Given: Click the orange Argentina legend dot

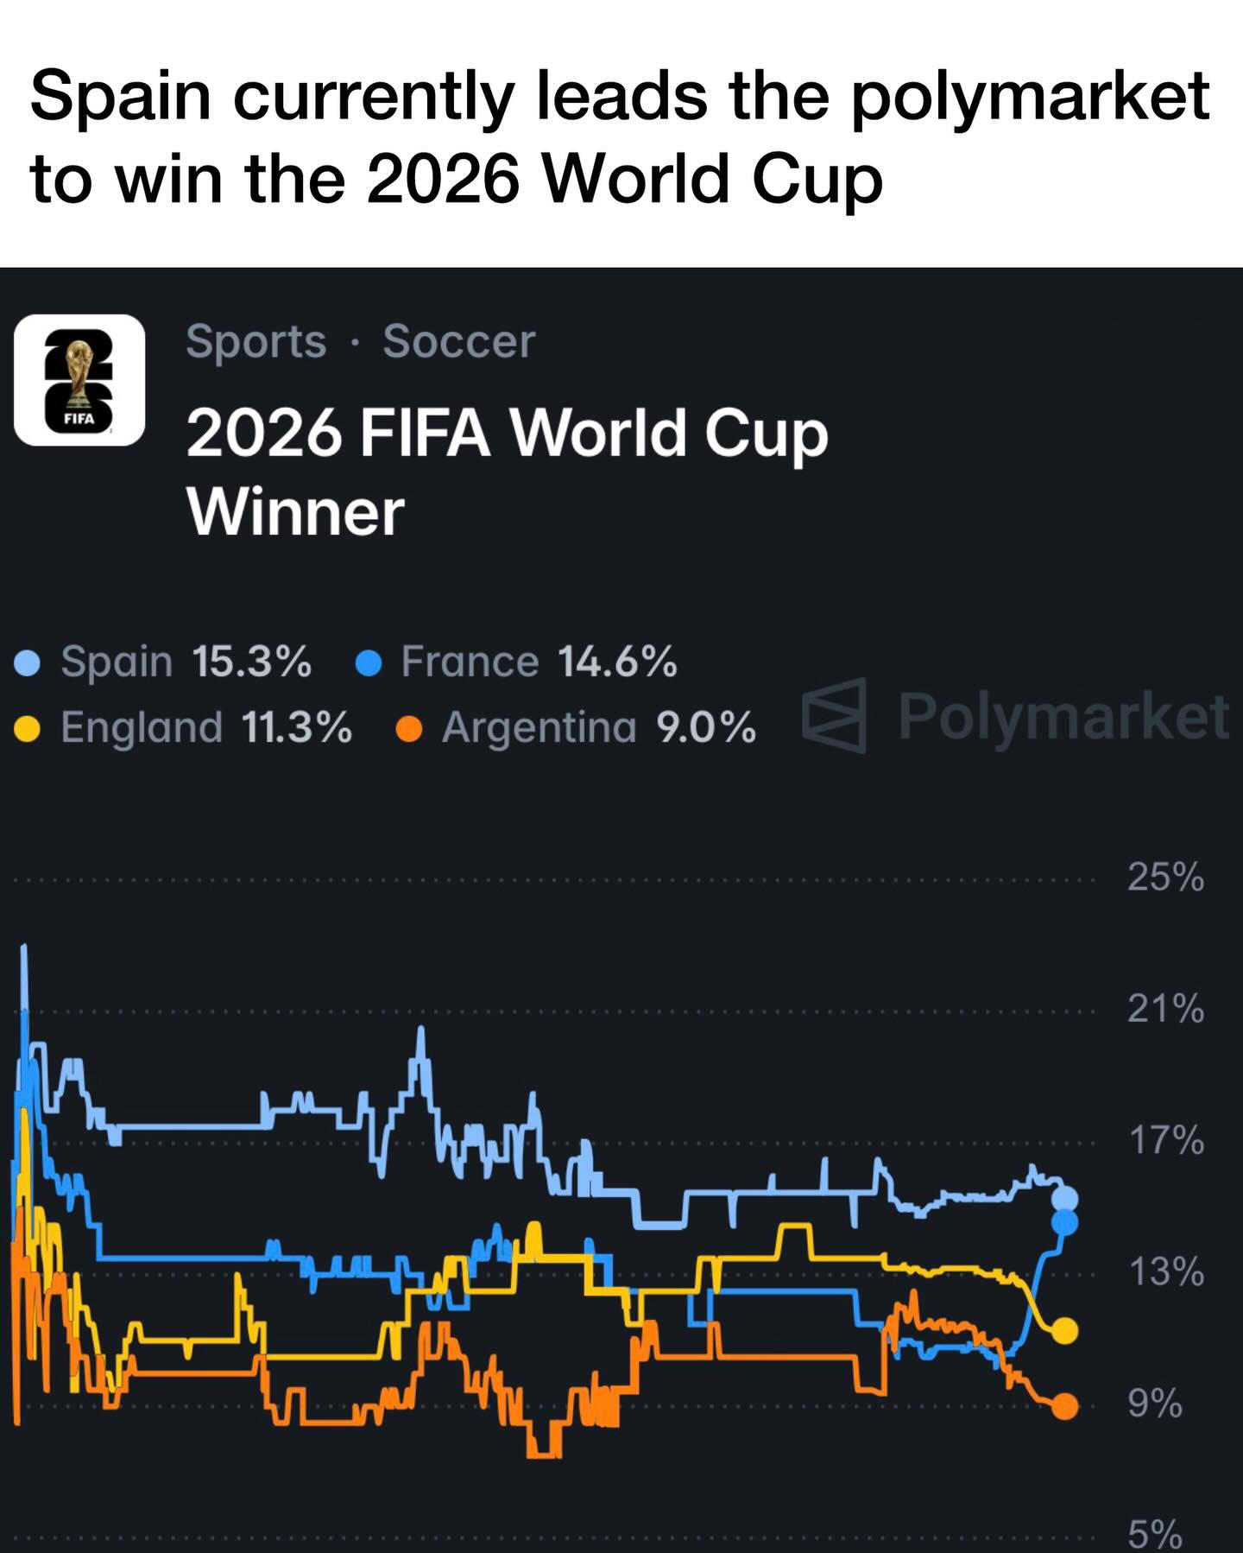Looking at the screenshot, I should pyautogui.click(x=408, y=730).
